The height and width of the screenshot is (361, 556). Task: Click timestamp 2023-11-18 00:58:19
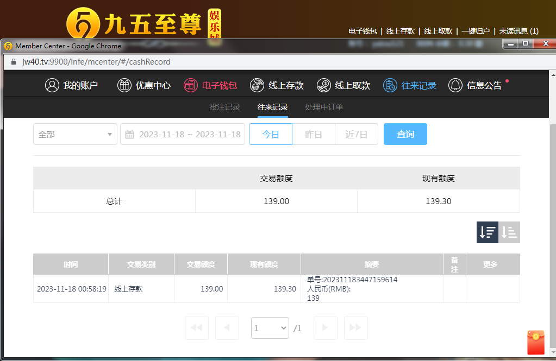(x=72, y=289)
